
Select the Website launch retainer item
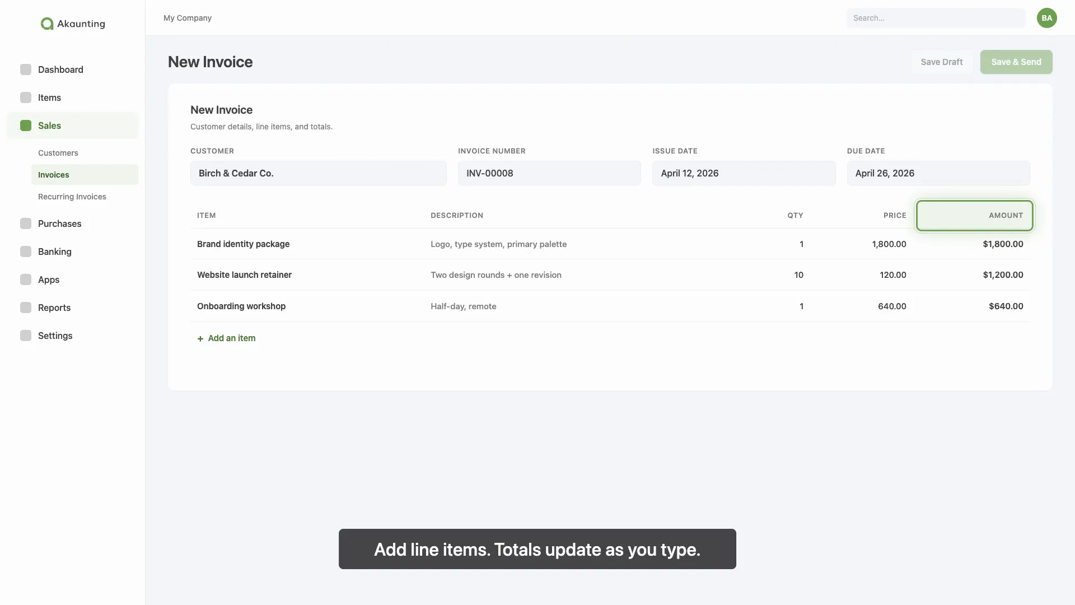[x=245, y=274]
